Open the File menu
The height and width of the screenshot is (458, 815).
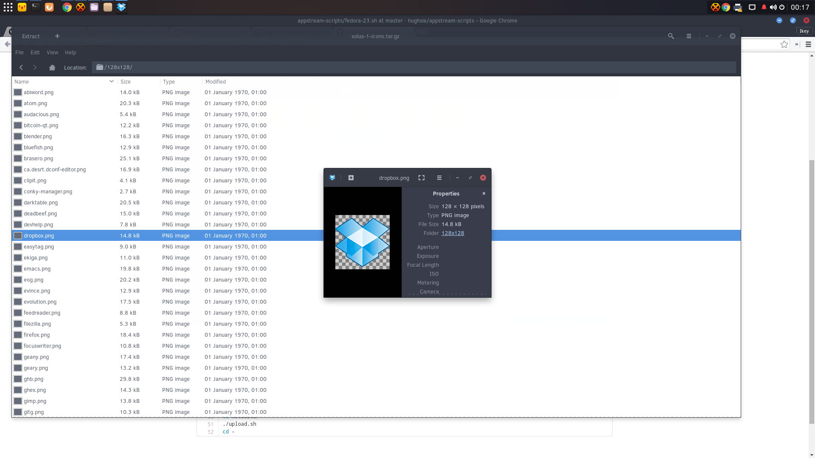[x=20, y=53]
